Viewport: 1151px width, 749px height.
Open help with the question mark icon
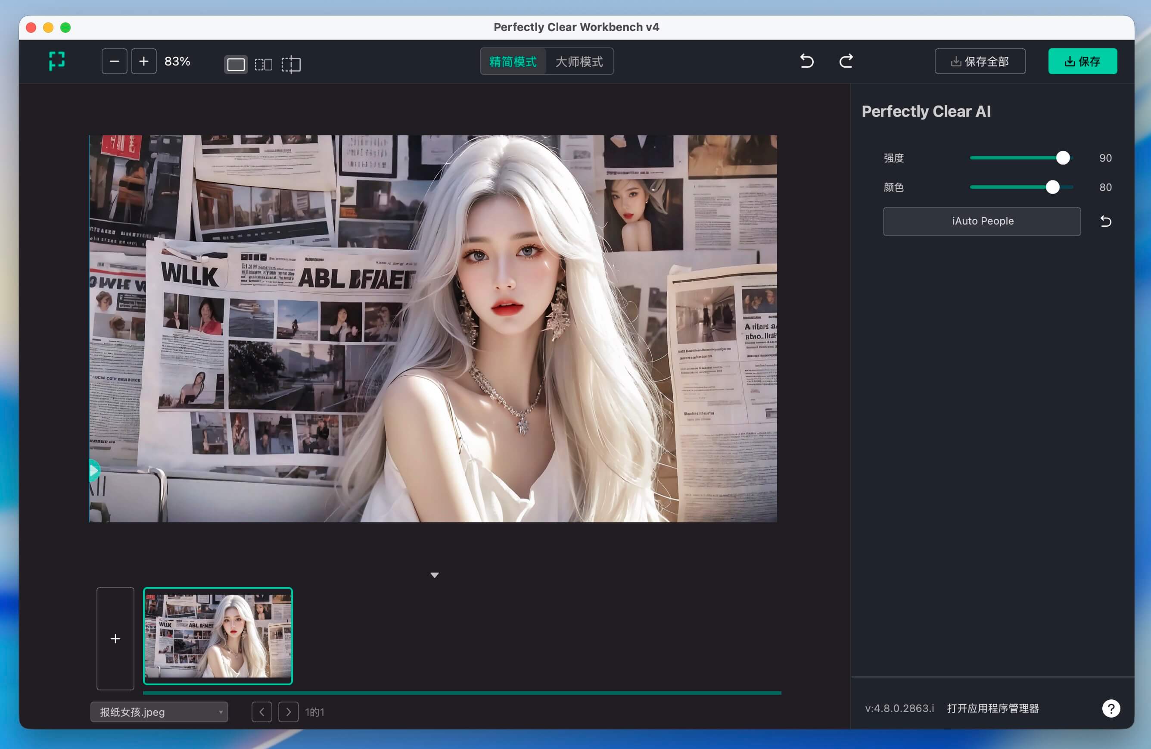click(1111, 708)
